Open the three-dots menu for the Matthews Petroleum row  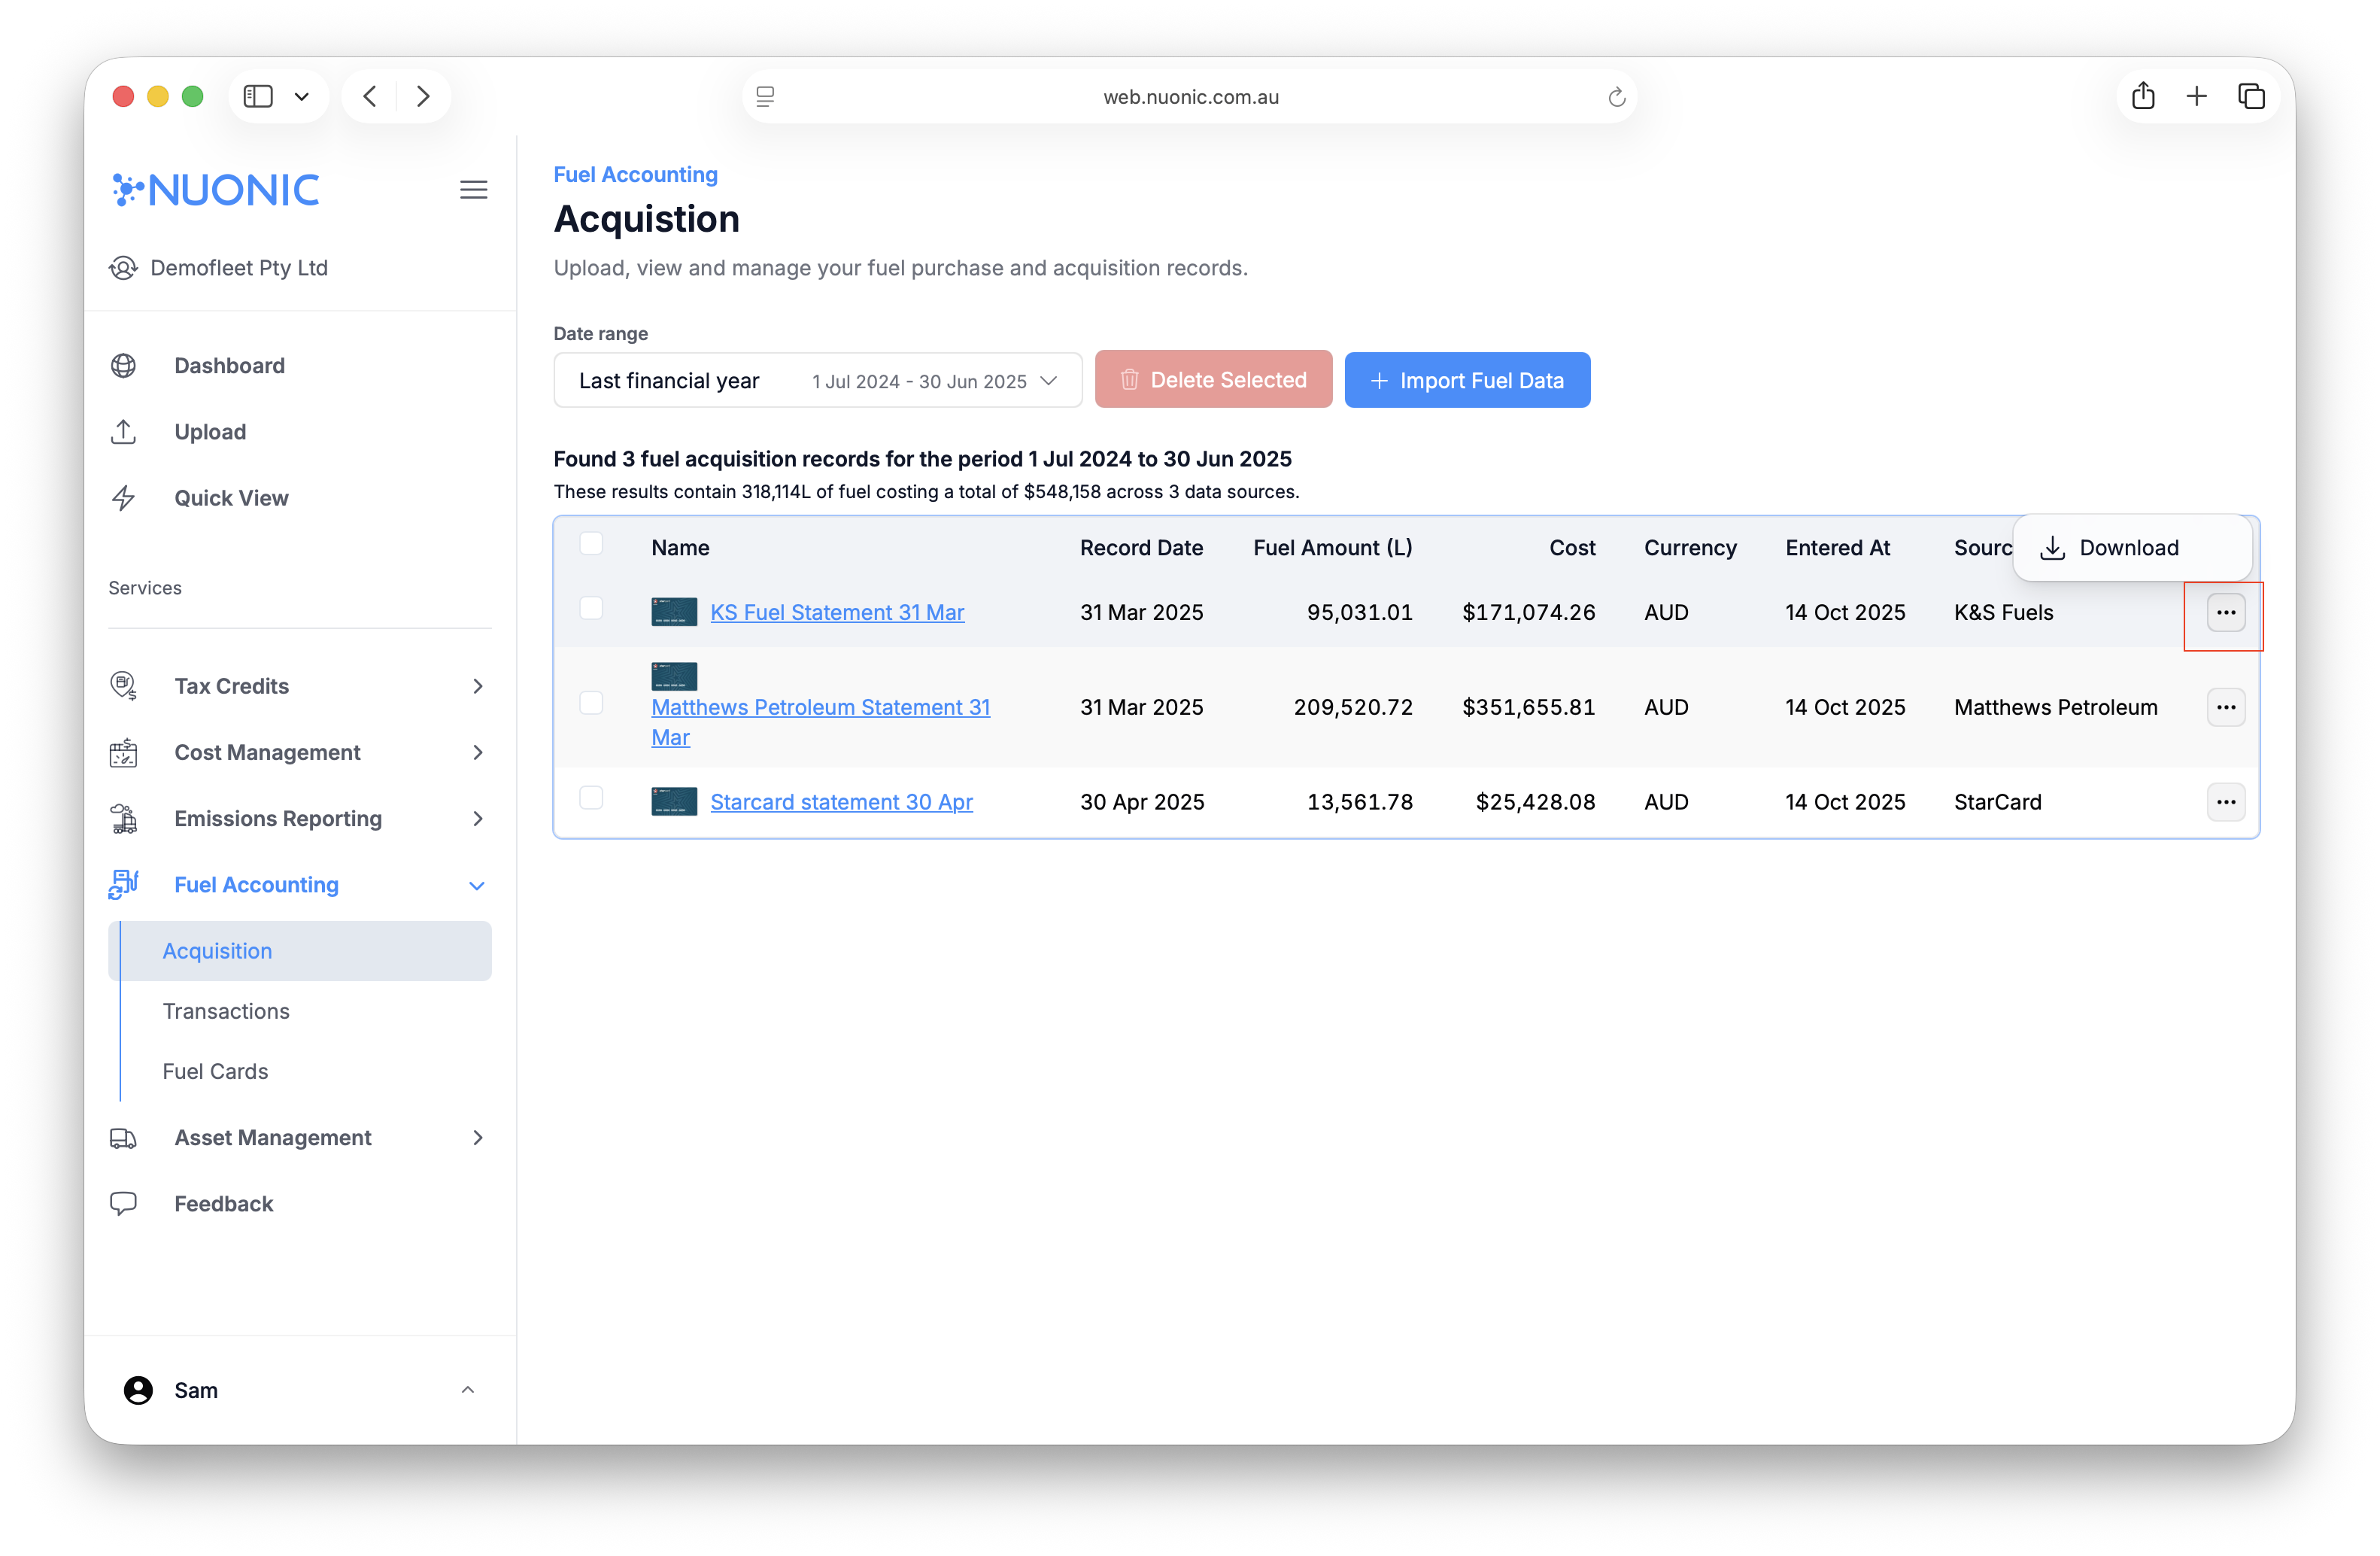pos(2225,707)
